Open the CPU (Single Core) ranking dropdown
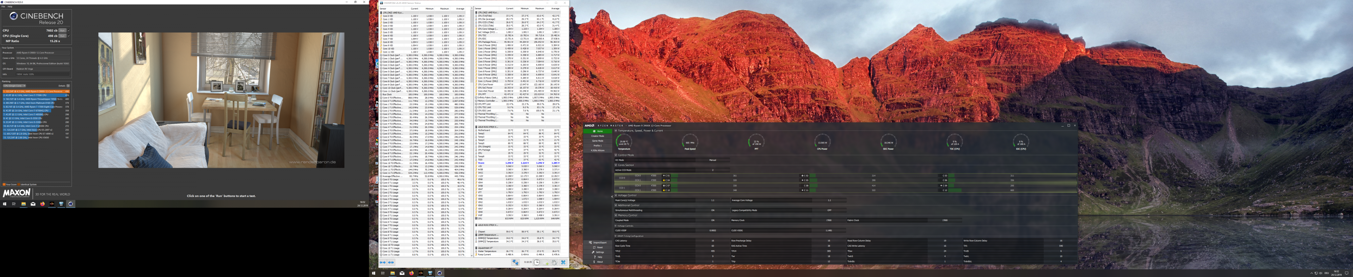This screenshot has width=1353, height=277. (x=14, y=86)
